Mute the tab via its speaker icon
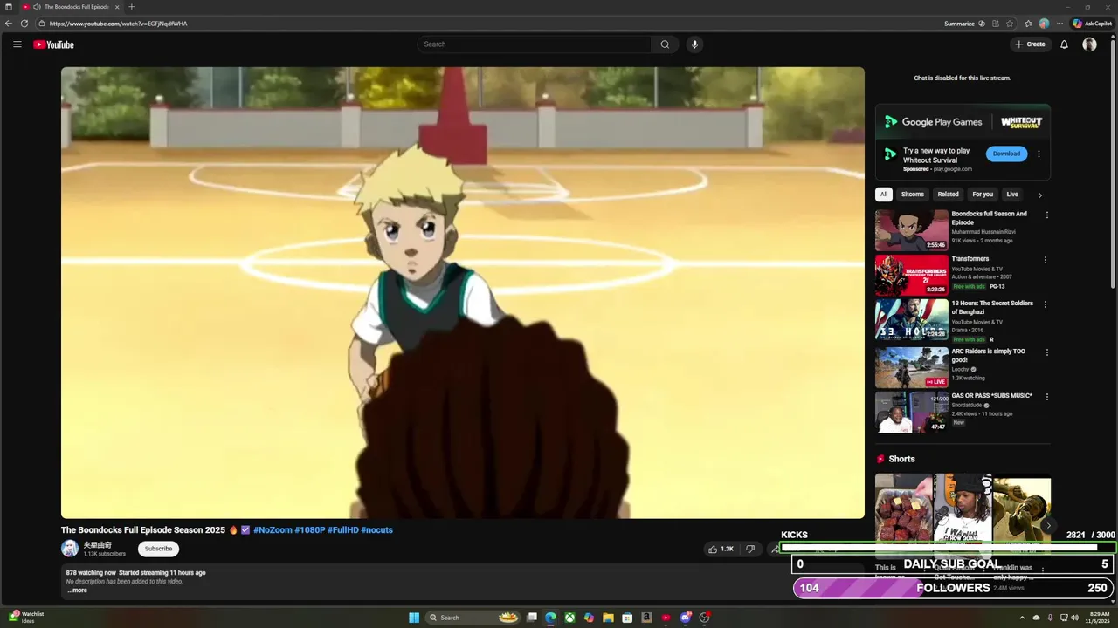The height and width of the screenshot is (628, 1118). coord(36,7)
